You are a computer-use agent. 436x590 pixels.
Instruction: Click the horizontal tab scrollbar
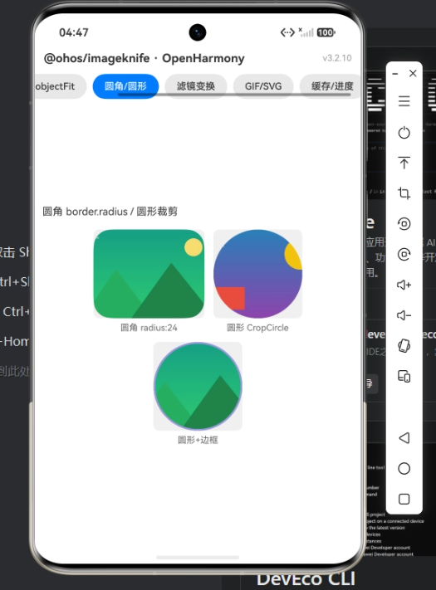[x=234, y=95]
